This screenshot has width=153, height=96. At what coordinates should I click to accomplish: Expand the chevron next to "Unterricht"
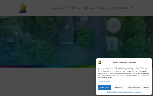click(81, 8)
